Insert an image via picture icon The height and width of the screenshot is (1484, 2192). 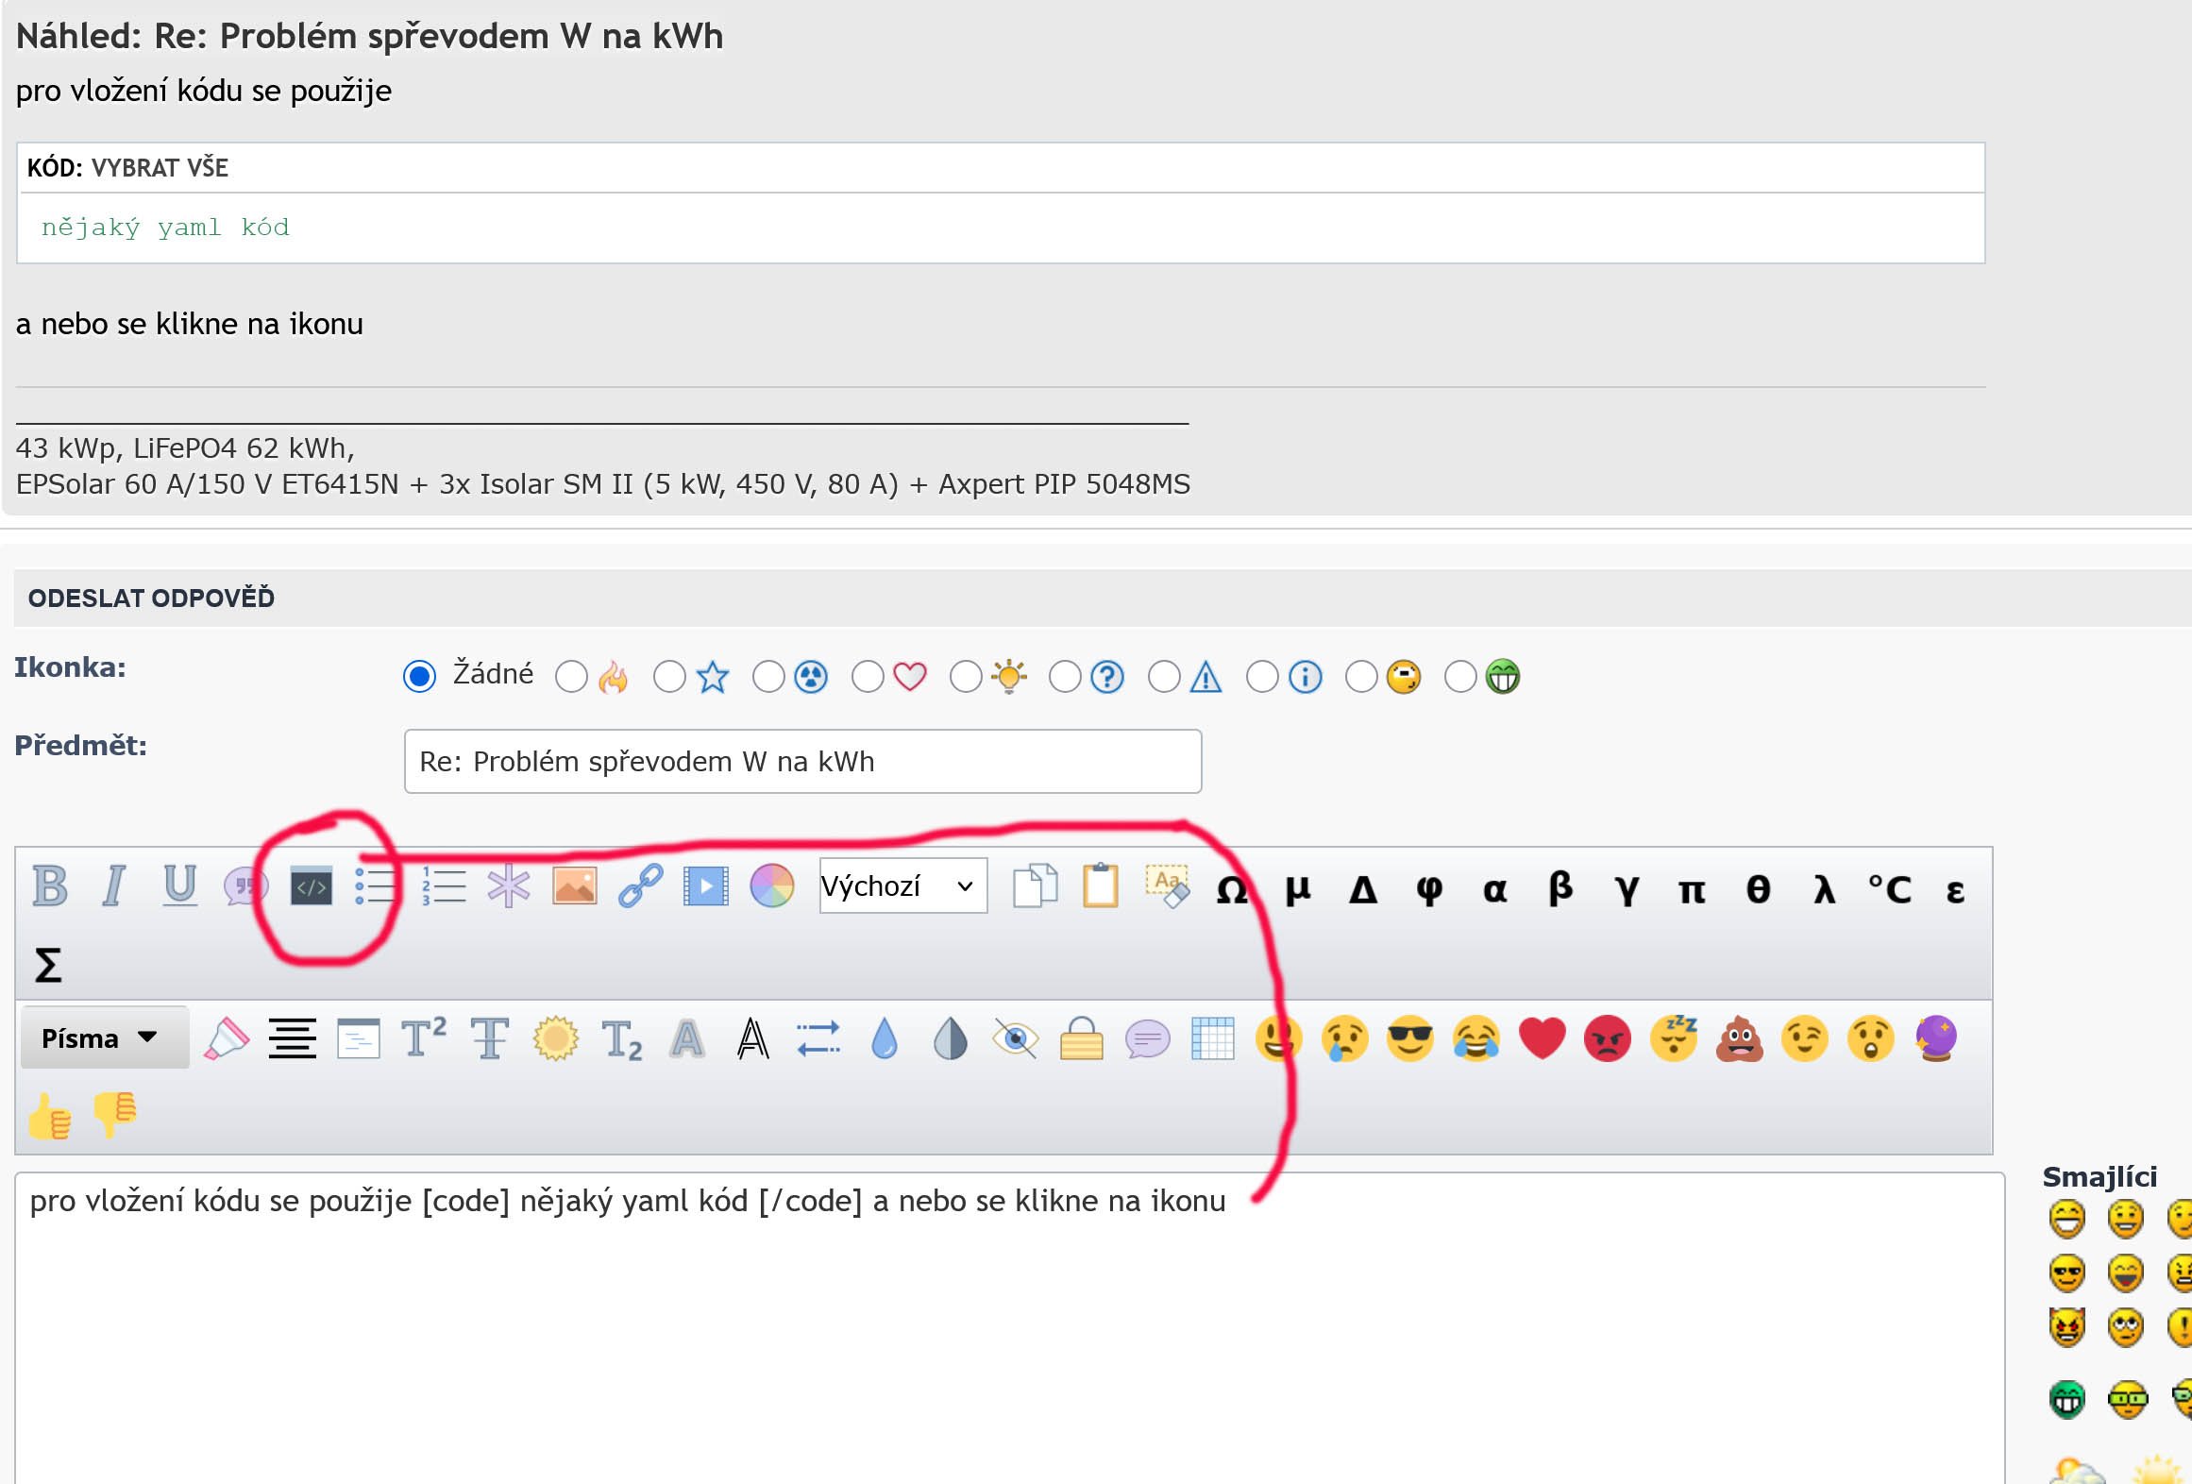click(574, 886)
